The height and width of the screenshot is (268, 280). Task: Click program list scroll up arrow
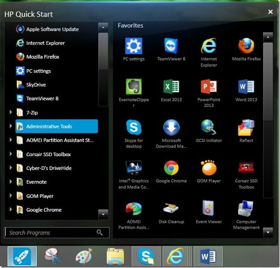[103, 27]
